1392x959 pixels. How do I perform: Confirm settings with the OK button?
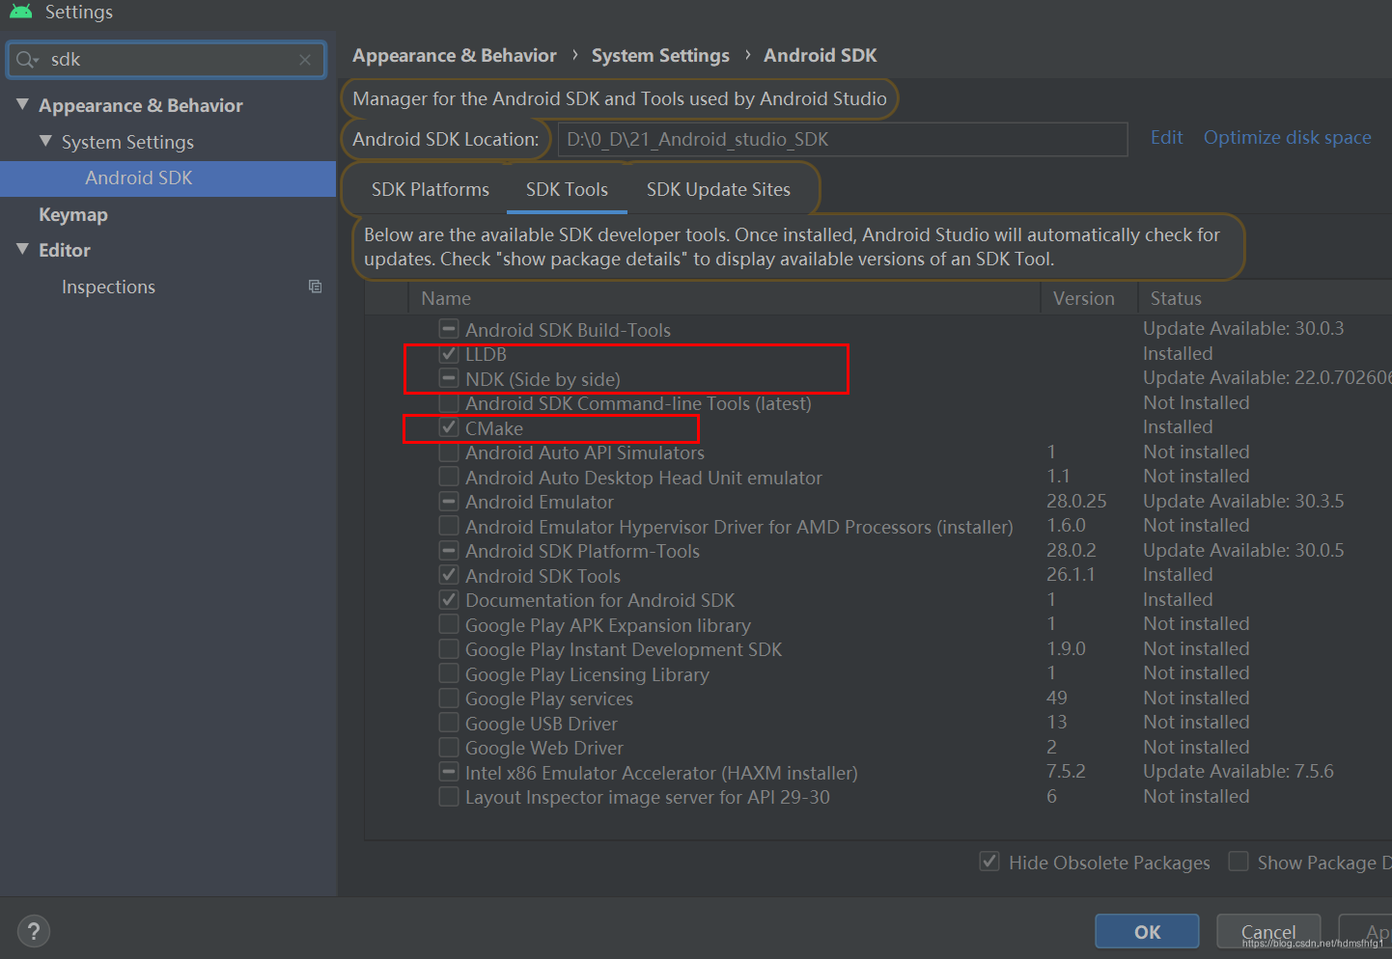(1147, 931)
